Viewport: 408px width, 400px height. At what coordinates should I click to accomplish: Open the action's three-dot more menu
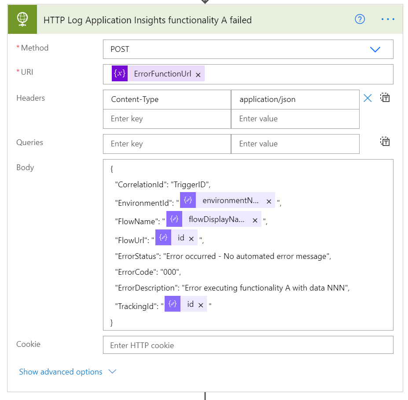[388, 19]
